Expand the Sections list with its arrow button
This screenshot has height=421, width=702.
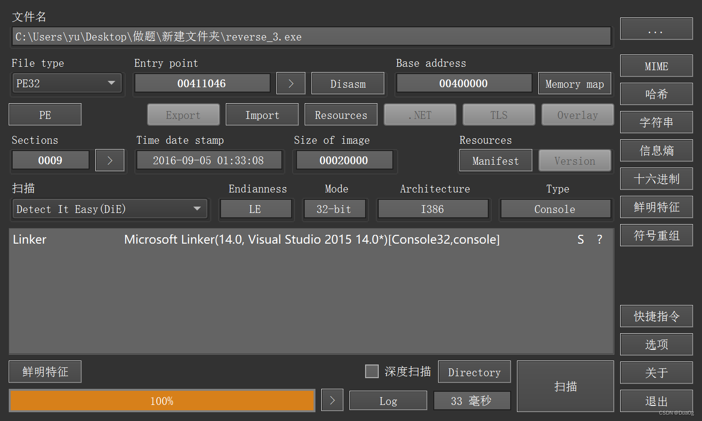110,160
